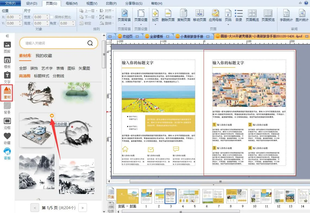This screenshot has width=310, height=213.
Task: Switch to the 我的收藏 tab
Action: tap(44, 56)
